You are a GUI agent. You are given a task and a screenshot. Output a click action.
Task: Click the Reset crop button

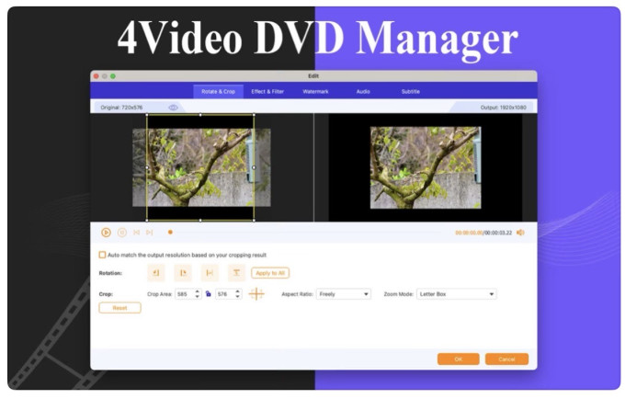tap(119, 308)
